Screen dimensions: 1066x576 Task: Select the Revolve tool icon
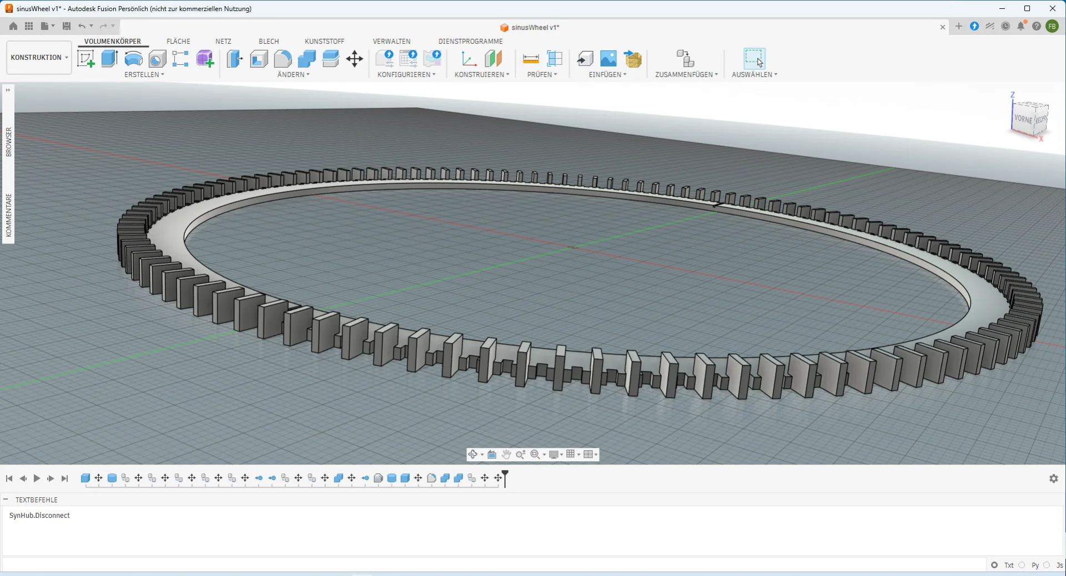133,58
